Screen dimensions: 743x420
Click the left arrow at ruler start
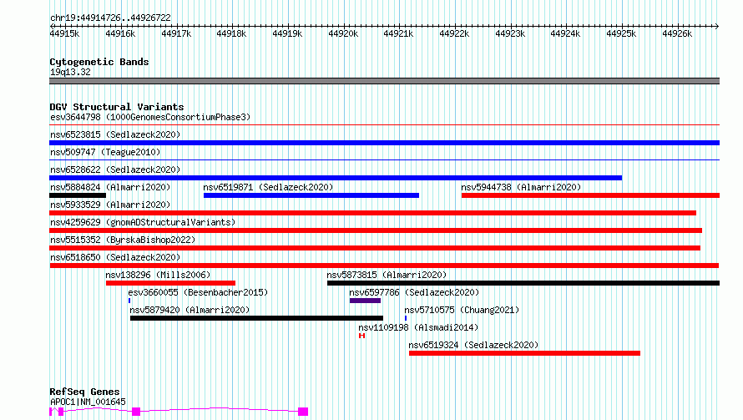click(52, 26)
